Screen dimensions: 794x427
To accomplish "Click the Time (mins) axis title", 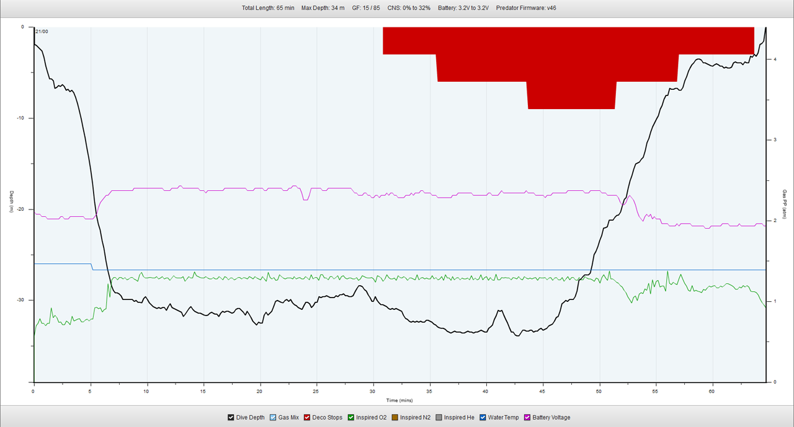I will [x=399, y=400].
